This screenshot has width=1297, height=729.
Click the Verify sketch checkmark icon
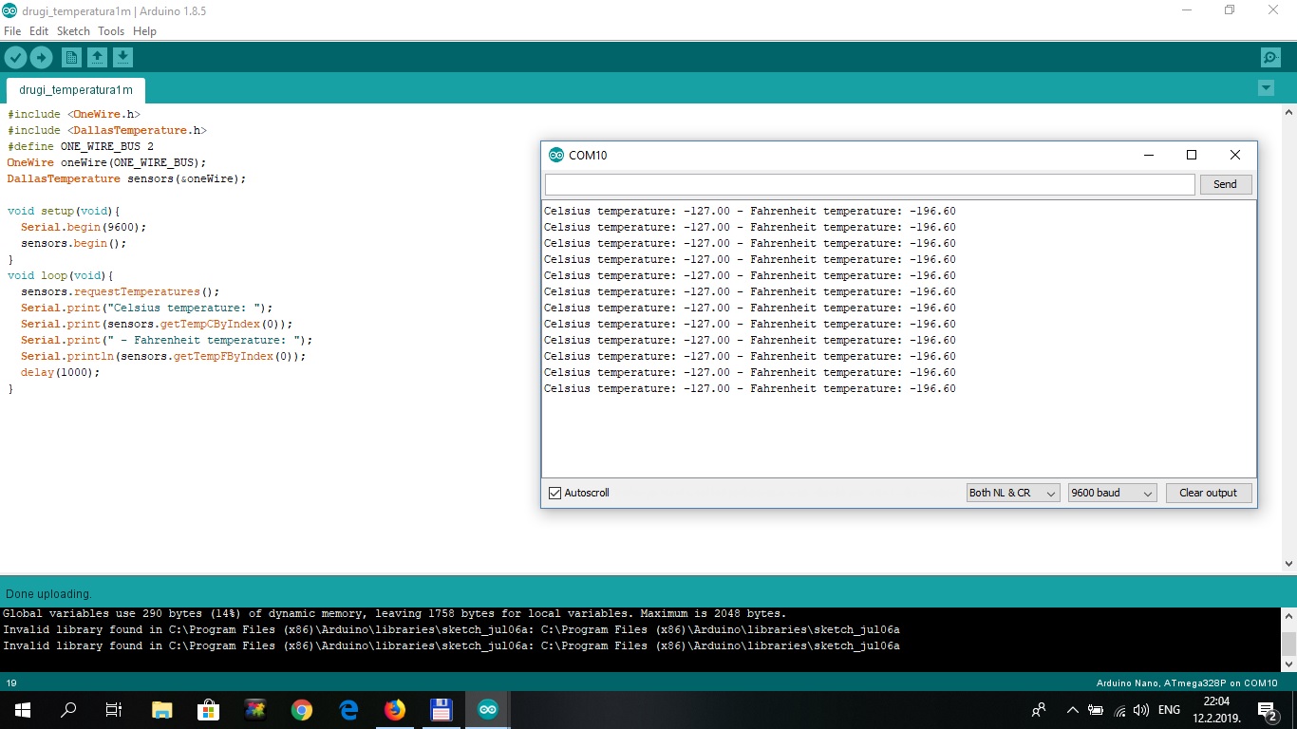coord(15,58)
